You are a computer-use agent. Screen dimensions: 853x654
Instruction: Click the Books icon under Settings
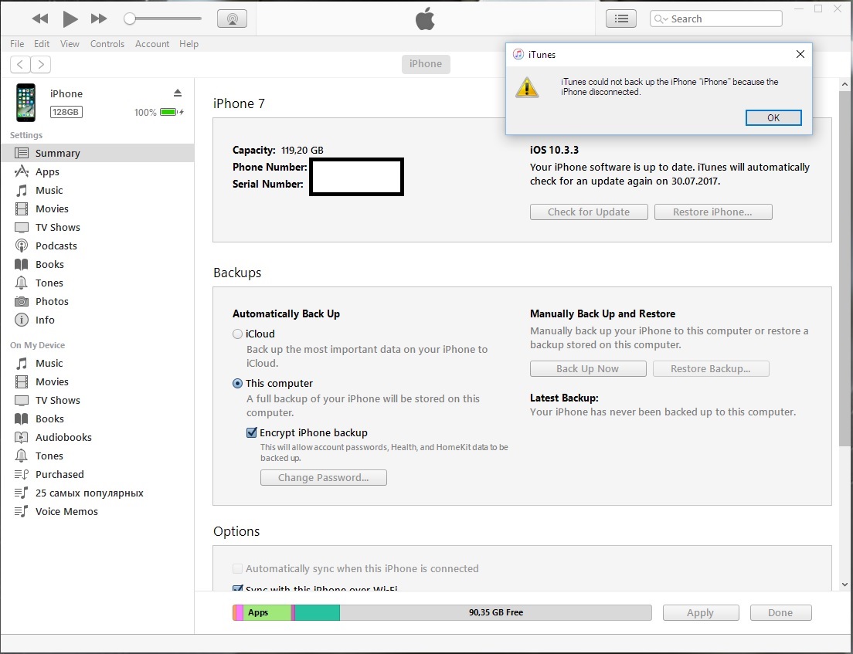pos(21,264)
